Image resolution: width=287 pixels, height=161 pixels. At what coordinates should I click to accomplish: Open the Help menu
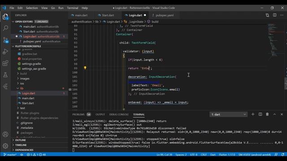point(85,8)
